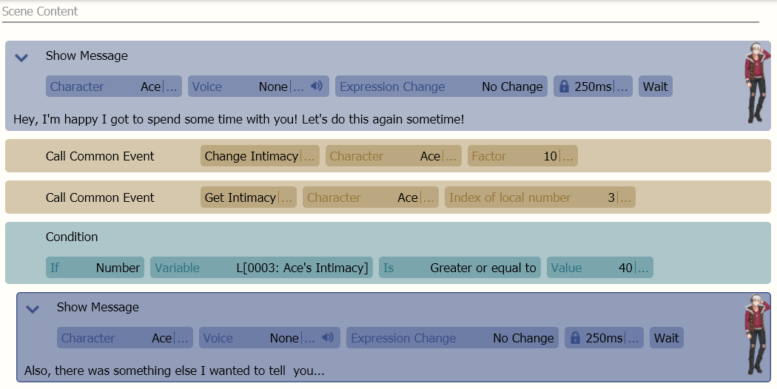Collapse the first Show Message block

[x=21, y=58]
